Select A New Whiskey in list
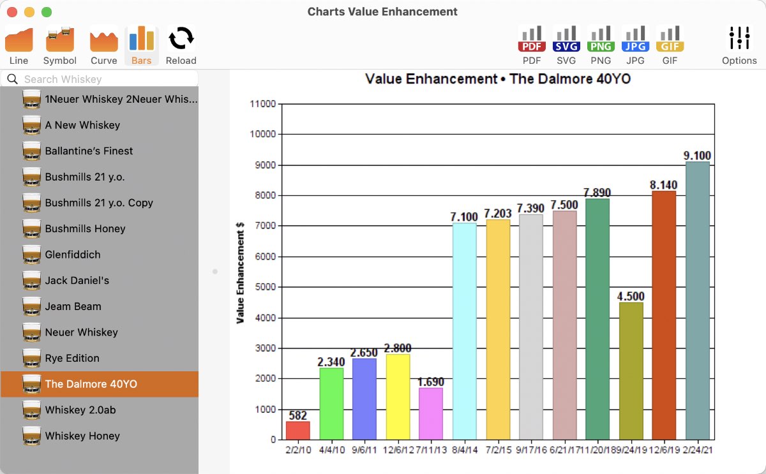This screenshot has height=474, width=766. (x=100, y=125)
